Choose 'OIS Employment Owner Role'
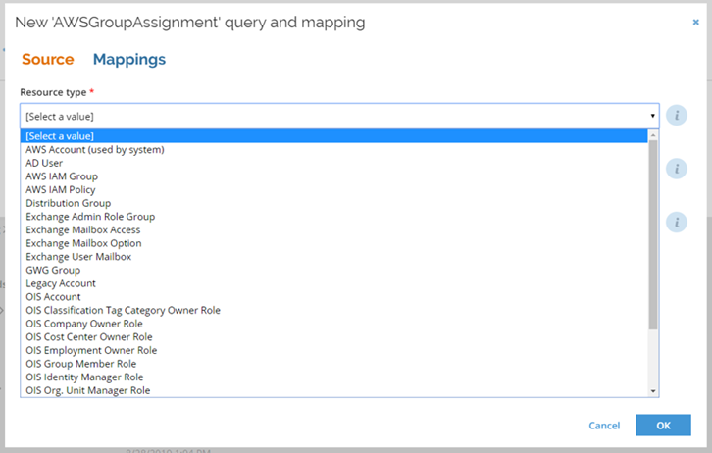 (334, 350)
